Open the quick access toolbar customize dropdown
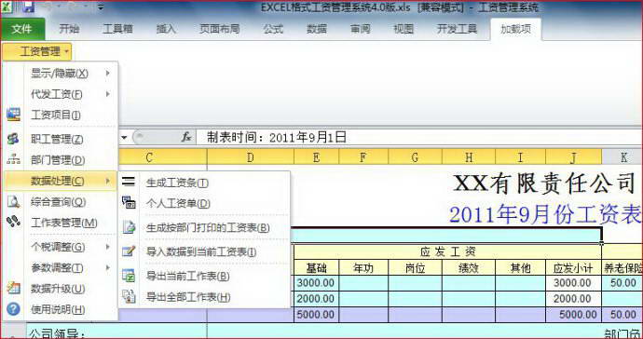This screenshot has height=339, width=643. pyautogui.click(x=101, y=7)
